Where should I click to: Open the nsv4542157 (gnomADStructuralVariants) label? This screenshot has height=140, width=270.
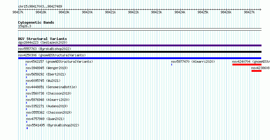(x=59, y=62)
